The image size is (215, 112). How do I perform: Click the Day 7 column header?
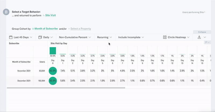coord(123,62)
